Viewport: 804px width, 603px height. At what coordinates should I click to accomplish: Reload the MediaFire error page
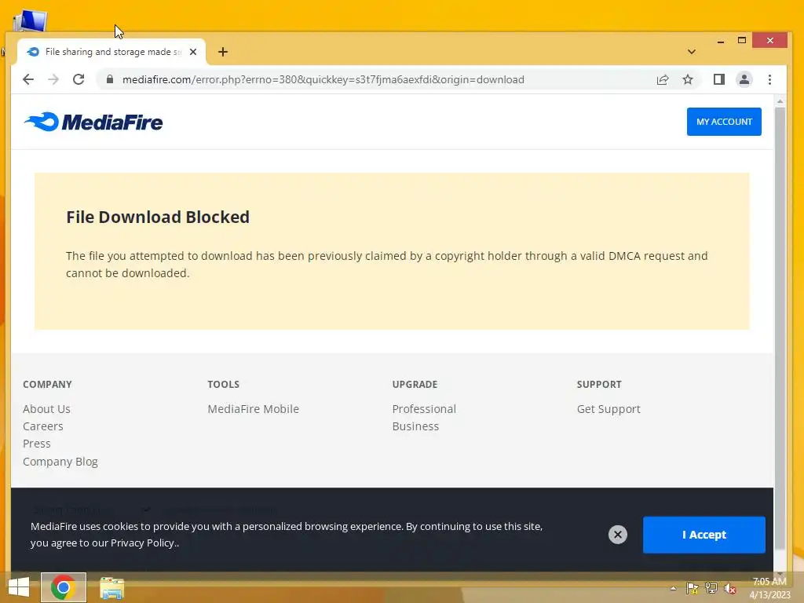(x=79, y=79)
